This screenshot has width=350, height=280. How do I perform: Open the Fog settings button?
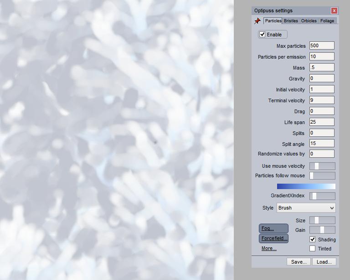pyautogui.click(x=273, y=228)
